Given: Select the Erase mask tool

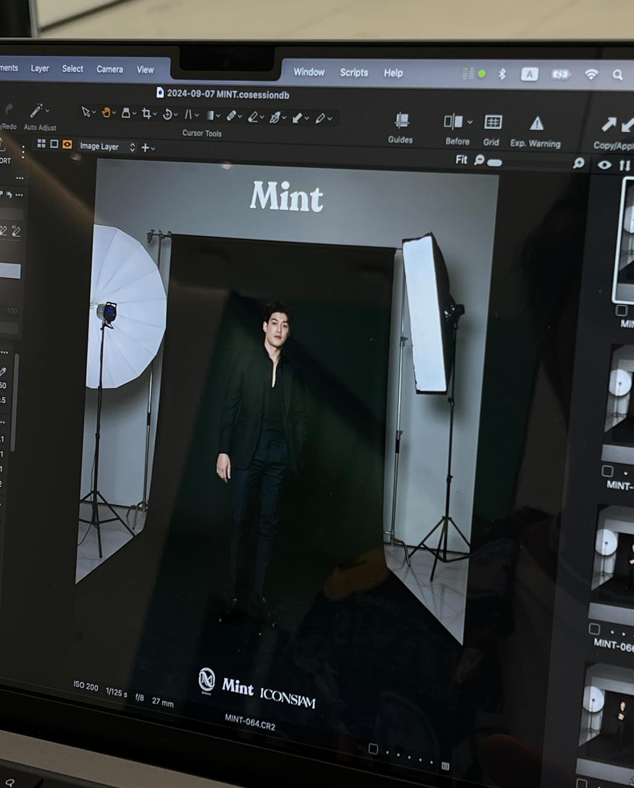Looking at the screenshot, I should [x=253, y=117].
